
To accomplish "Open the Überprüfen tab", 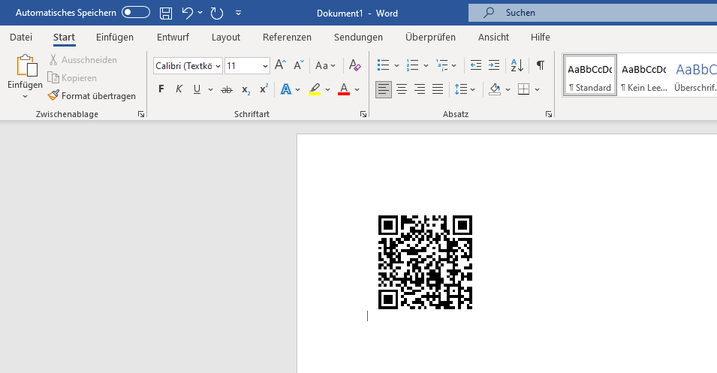I will 430,38.
